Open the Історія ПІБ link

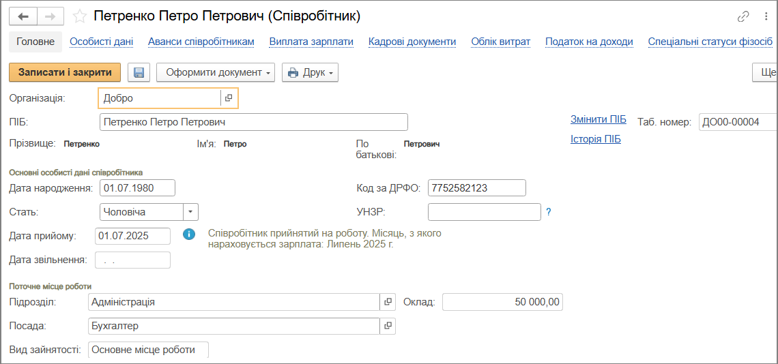[596, 139]
